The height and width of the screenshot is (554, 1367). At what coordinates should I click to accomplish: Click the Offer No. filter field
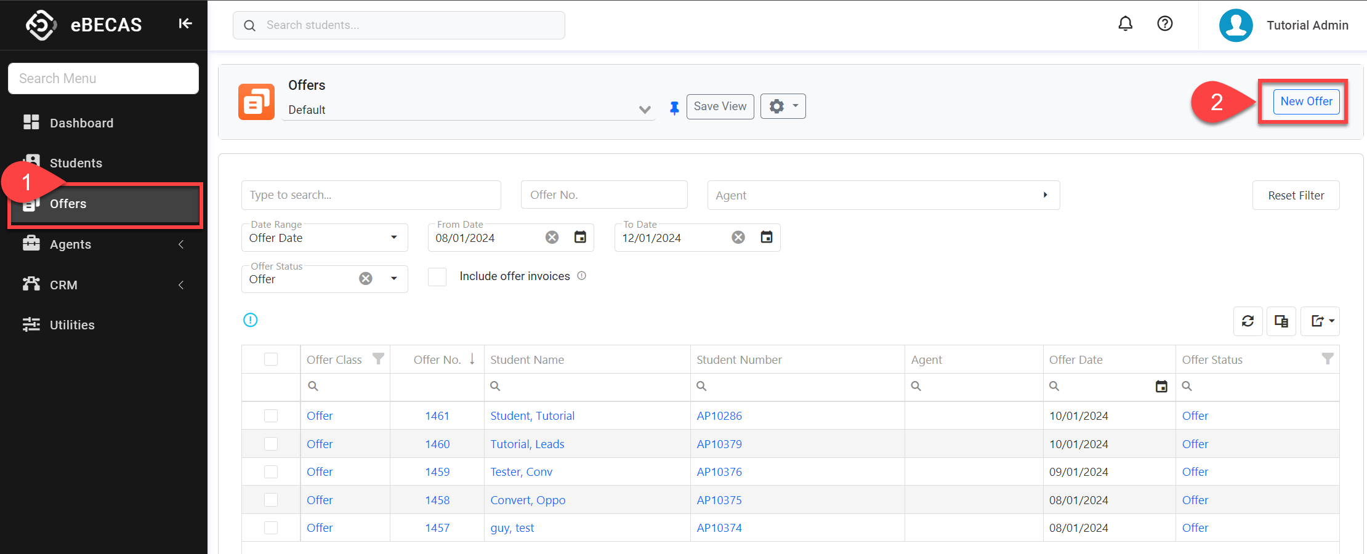tap(604, 195)
